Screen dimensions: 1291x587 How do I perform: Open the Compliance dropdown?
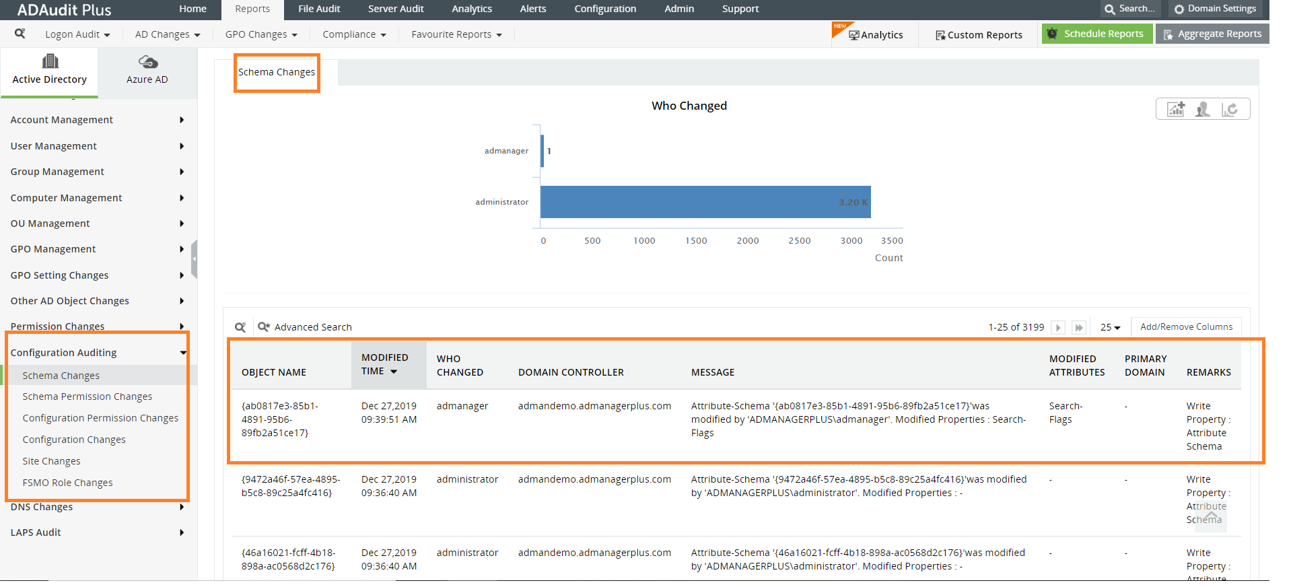(x=354, y=34)
